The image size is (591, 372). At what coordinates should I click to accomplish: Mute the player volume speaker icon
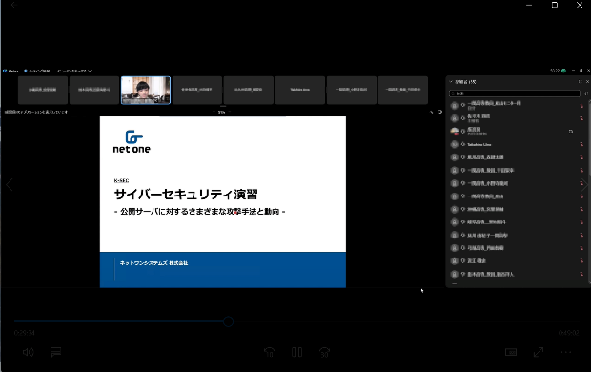coord(28,352)
